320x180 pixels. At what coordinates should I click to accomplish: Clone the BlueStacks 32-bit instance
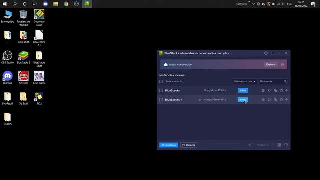(x=275, y=91)
